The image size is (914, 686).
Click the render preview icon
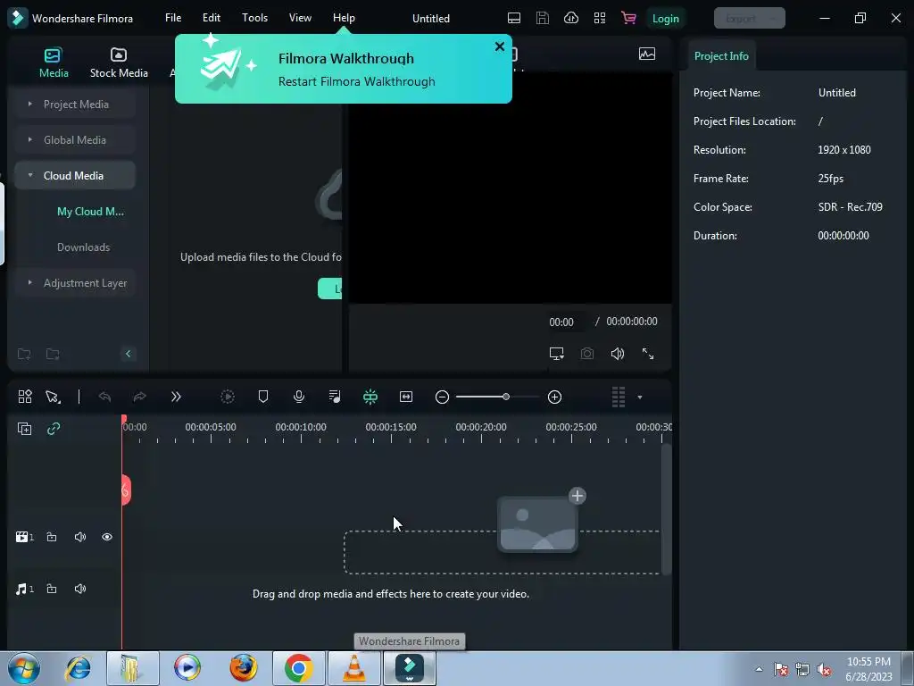(228, 397)
